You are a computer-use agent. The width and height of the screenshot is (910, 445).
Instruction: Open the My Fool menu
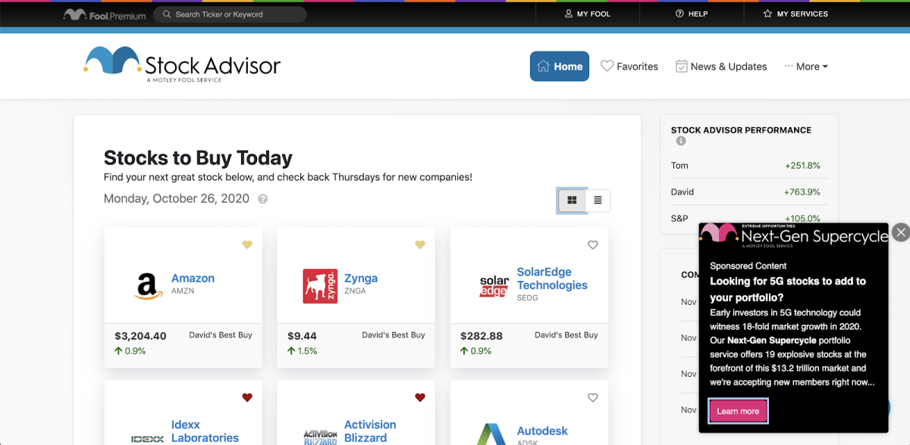point(588,14)
